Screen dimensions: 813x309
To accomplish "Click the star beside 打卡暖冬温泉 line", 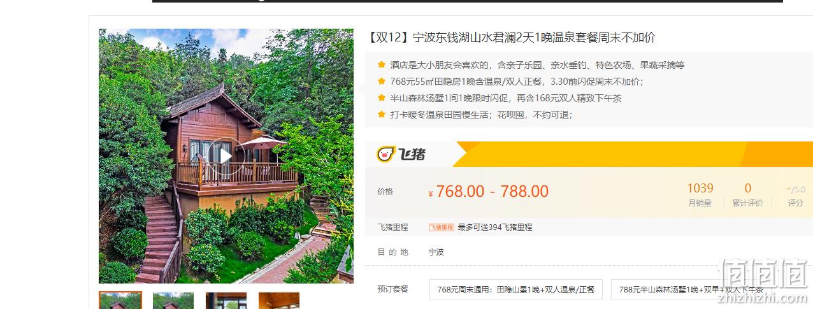I will [x=382, y=114].
